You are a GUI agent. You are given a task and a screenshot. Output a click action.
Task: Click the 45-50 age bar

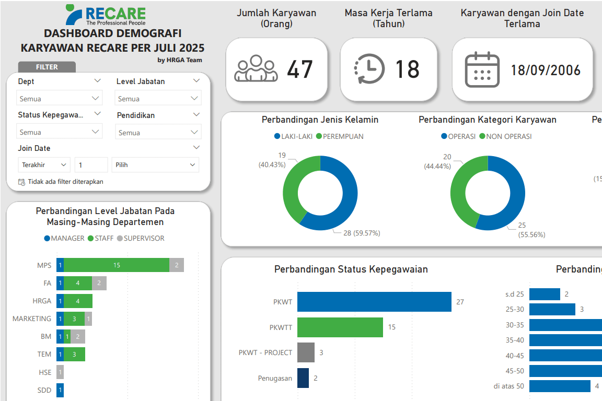point(565,371)
